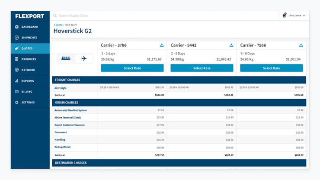This screenshot has height=180, width=320.
Task: Open Reports in the sidebar
Action: click(30, 81)
